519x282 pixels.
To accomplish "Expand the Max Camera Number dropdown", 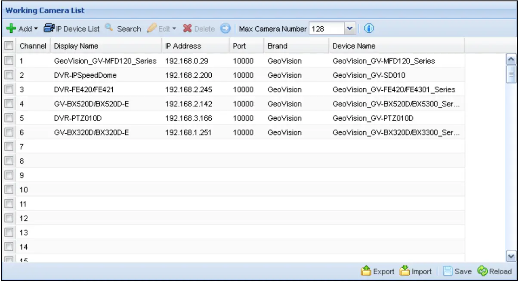I will pos(350,29).
